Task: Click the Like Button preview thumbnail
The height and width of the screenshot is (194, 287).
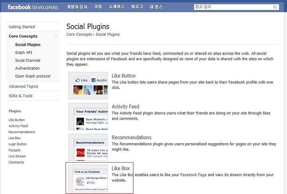Action: coord(88,85)
